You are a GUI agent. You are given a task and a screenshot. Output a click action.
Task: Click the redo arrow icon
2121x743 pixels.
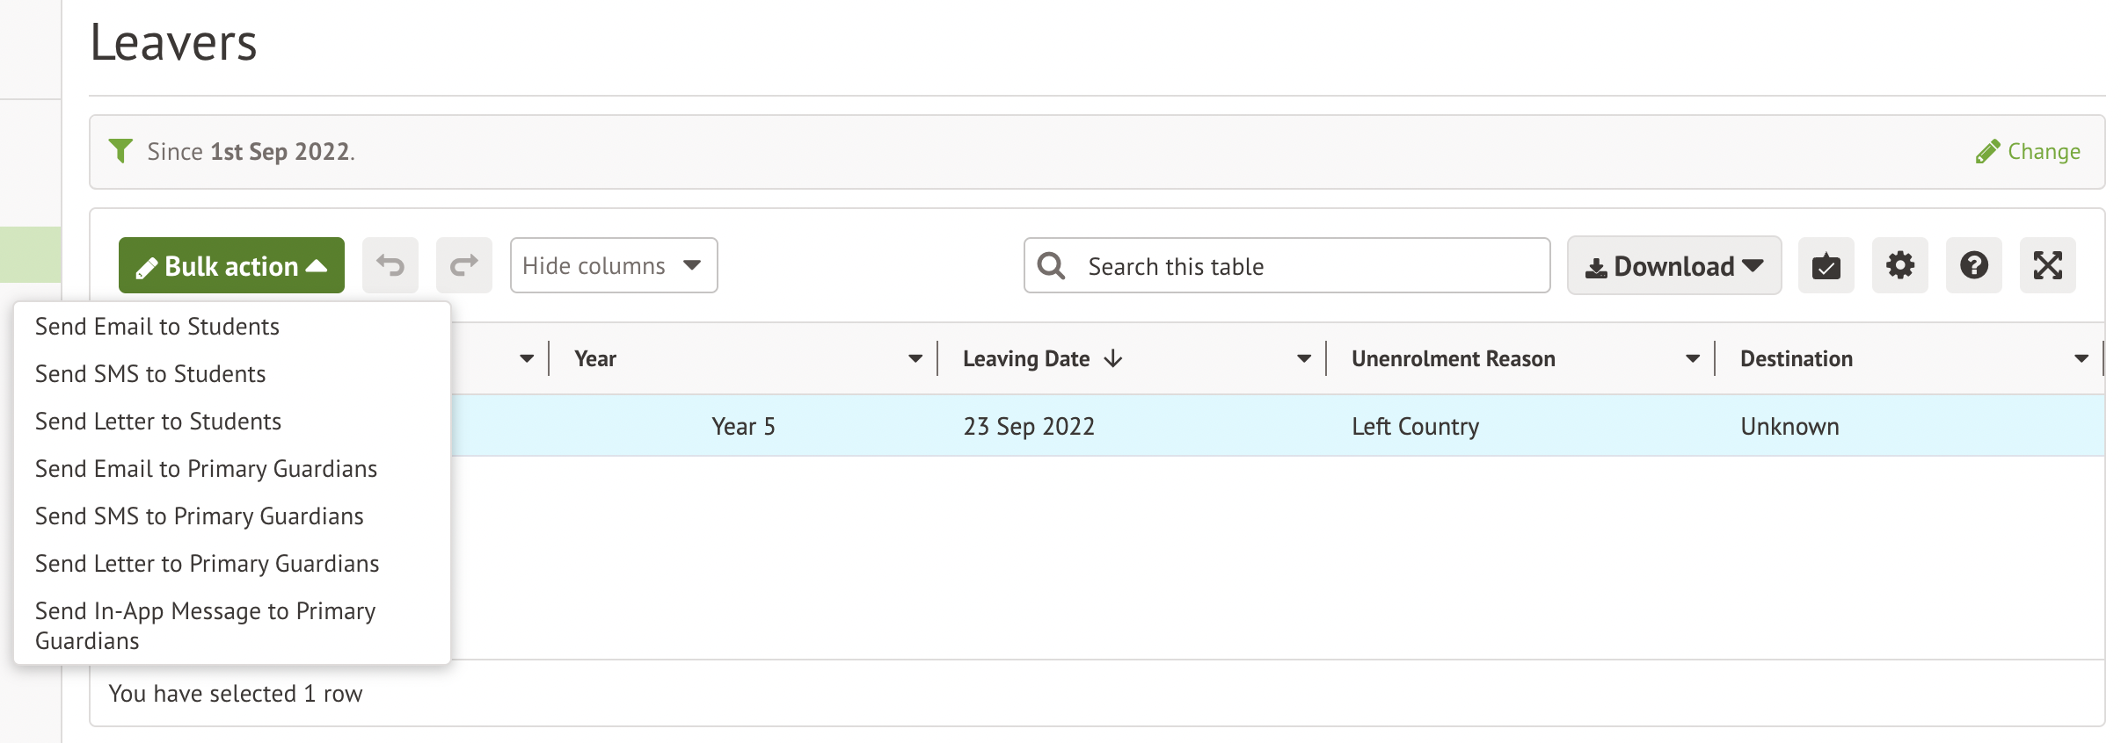coord(463,265)
